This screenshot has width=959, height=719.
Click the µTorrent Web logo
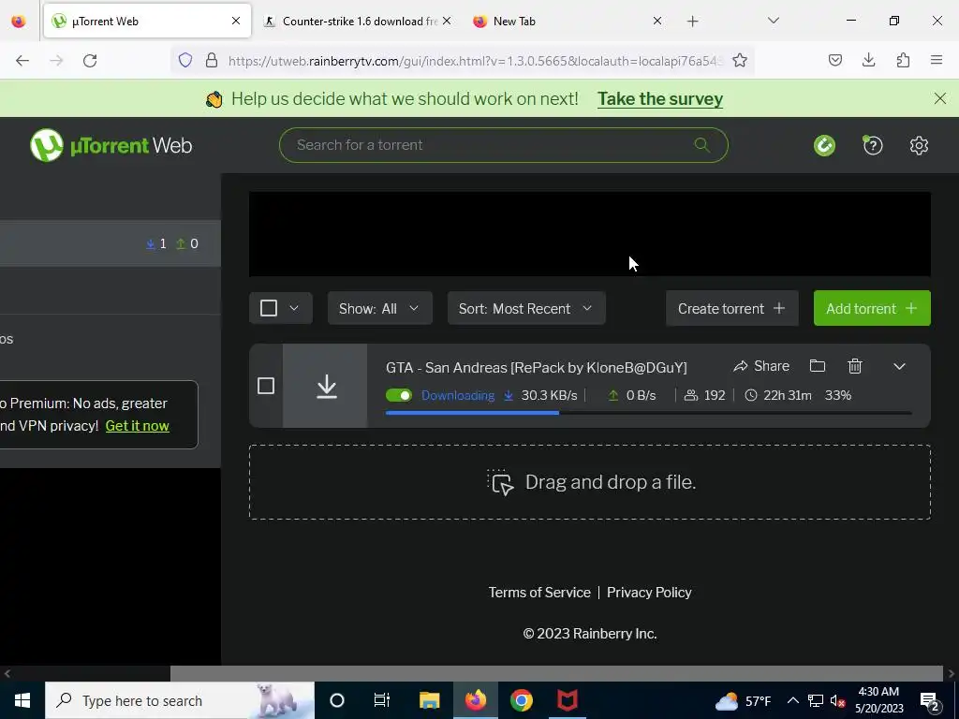pos(111,145)
